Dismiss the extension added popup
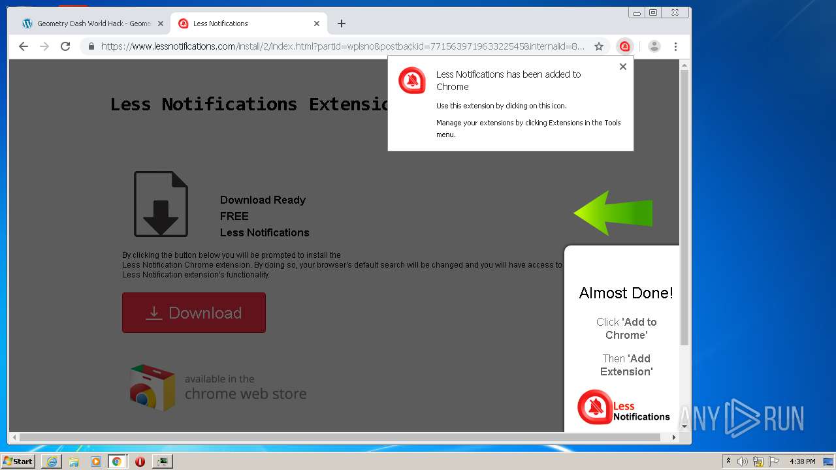This screenshot has width=836, height=470. [622, 67]
